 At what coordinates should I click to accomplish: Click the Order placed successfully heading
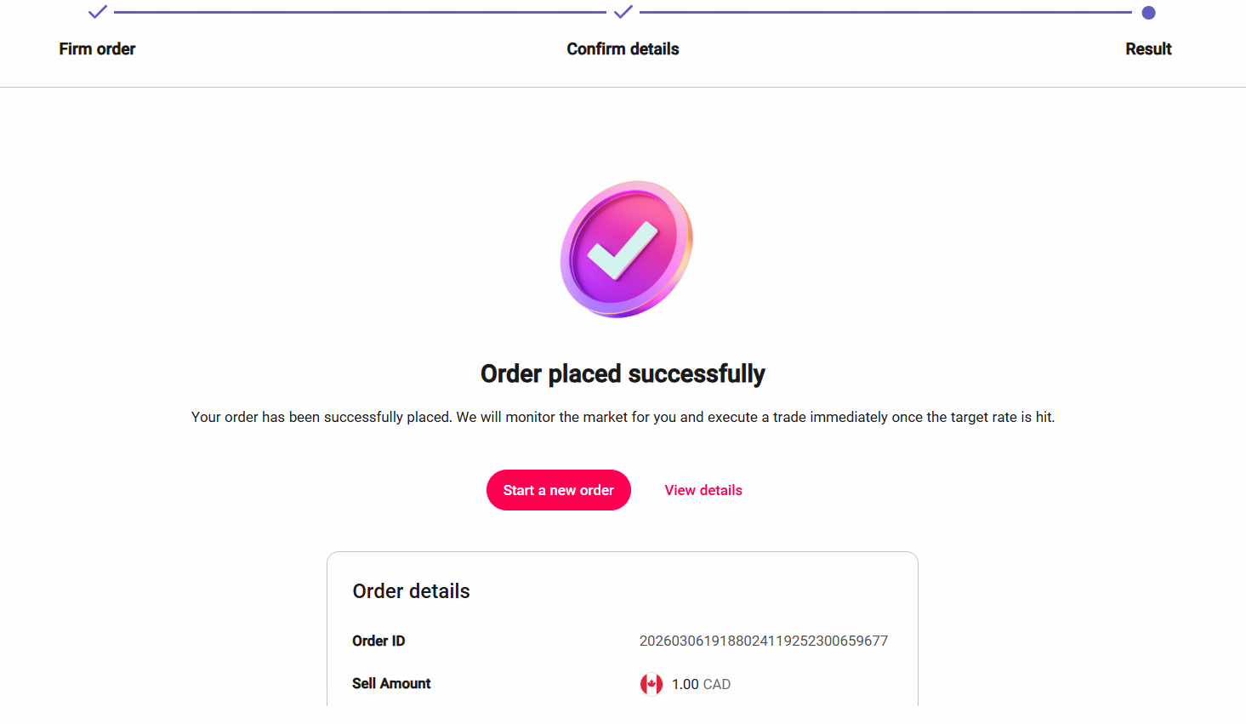(623, 374)
